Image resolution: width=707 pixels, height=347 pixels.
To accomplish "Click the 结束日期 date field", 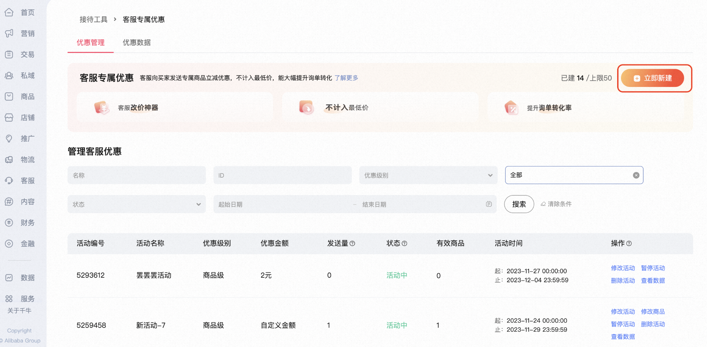I will click(x=421, y=204).
